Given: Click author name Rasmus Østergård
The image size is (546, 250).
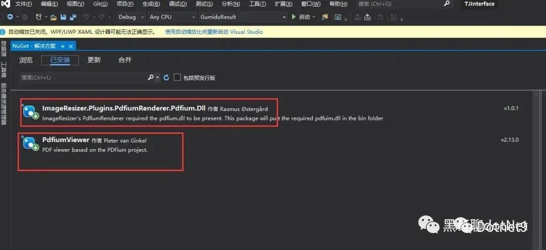Looking at the screenshot, I should 244,109.
